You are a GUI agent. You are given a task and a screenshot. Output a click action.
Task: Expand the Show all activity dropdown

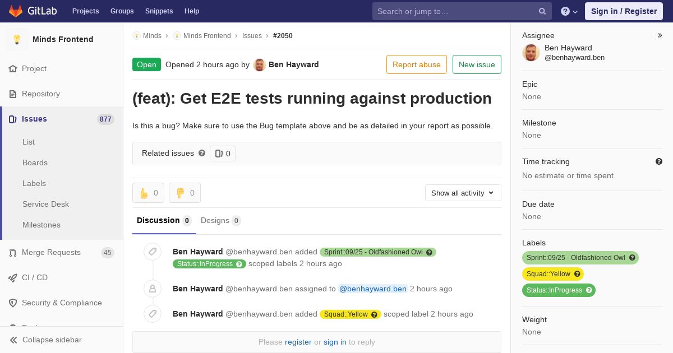click(463, 193)
